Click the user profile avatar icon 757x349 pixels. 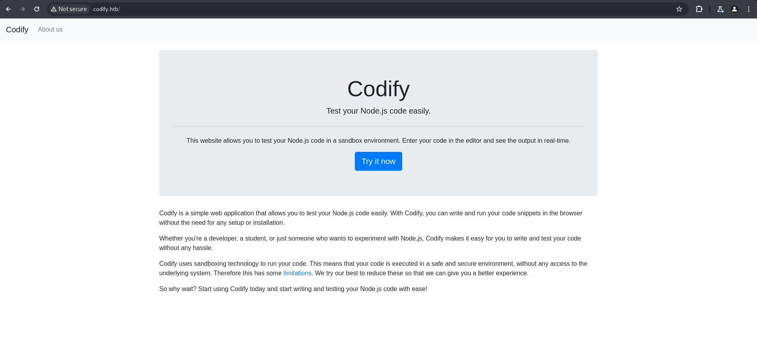tap(734, 9)
